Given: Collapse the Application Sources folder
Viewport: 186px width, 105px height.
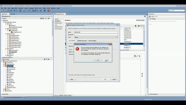Looking at the screenshot, I should [4, 22].
